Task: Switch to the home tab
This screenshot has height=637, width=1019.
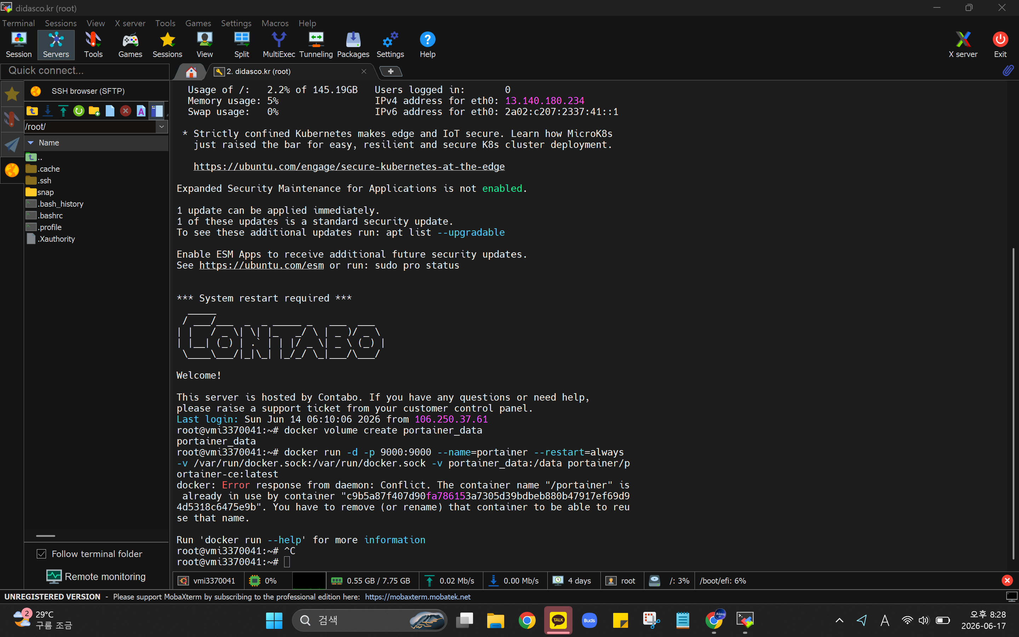Action: (x=191, y=71)
